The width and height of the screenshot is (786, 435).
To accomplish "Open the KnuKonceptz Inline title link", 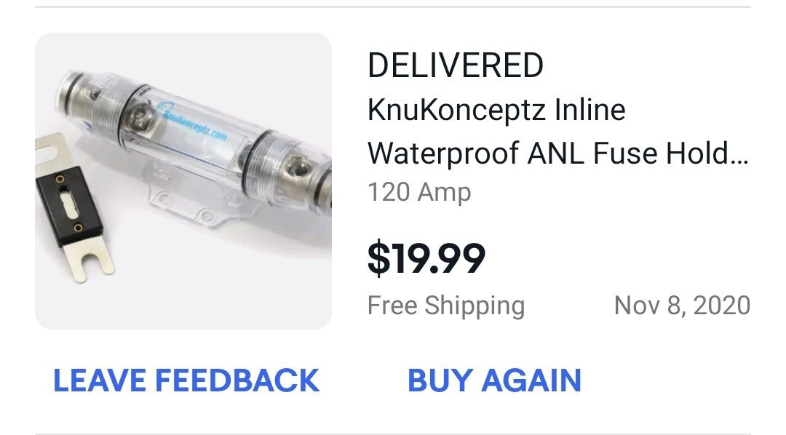I will tap(496, 110).
